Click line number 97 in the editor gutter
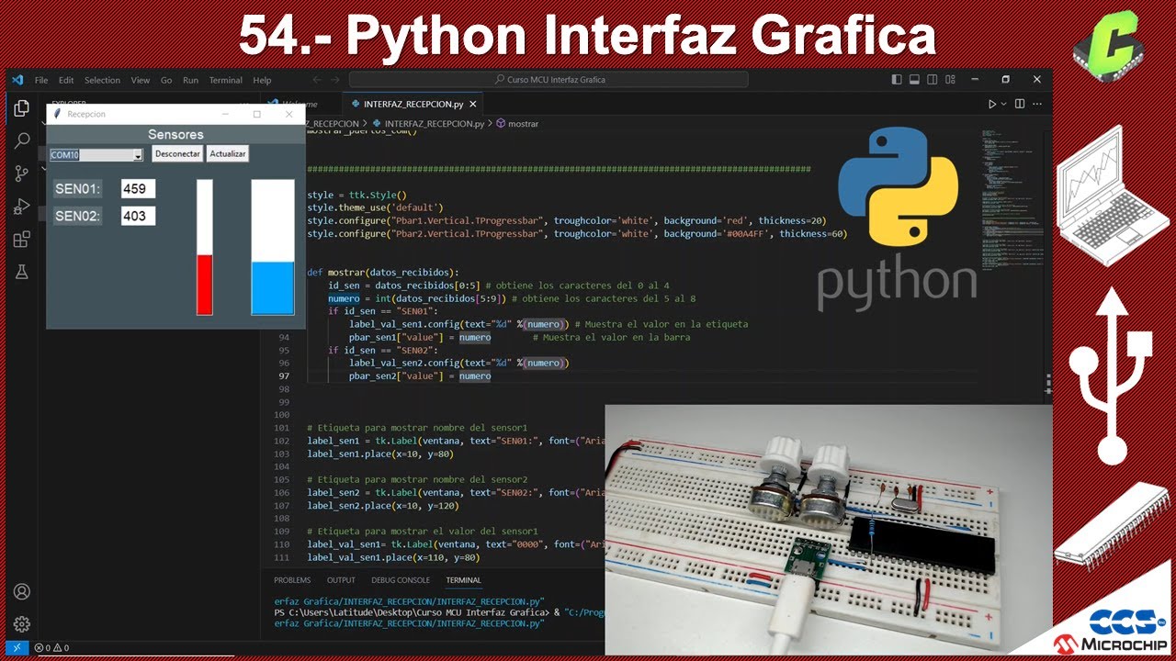Screen dimensions: 1176x661 point(282,376)
